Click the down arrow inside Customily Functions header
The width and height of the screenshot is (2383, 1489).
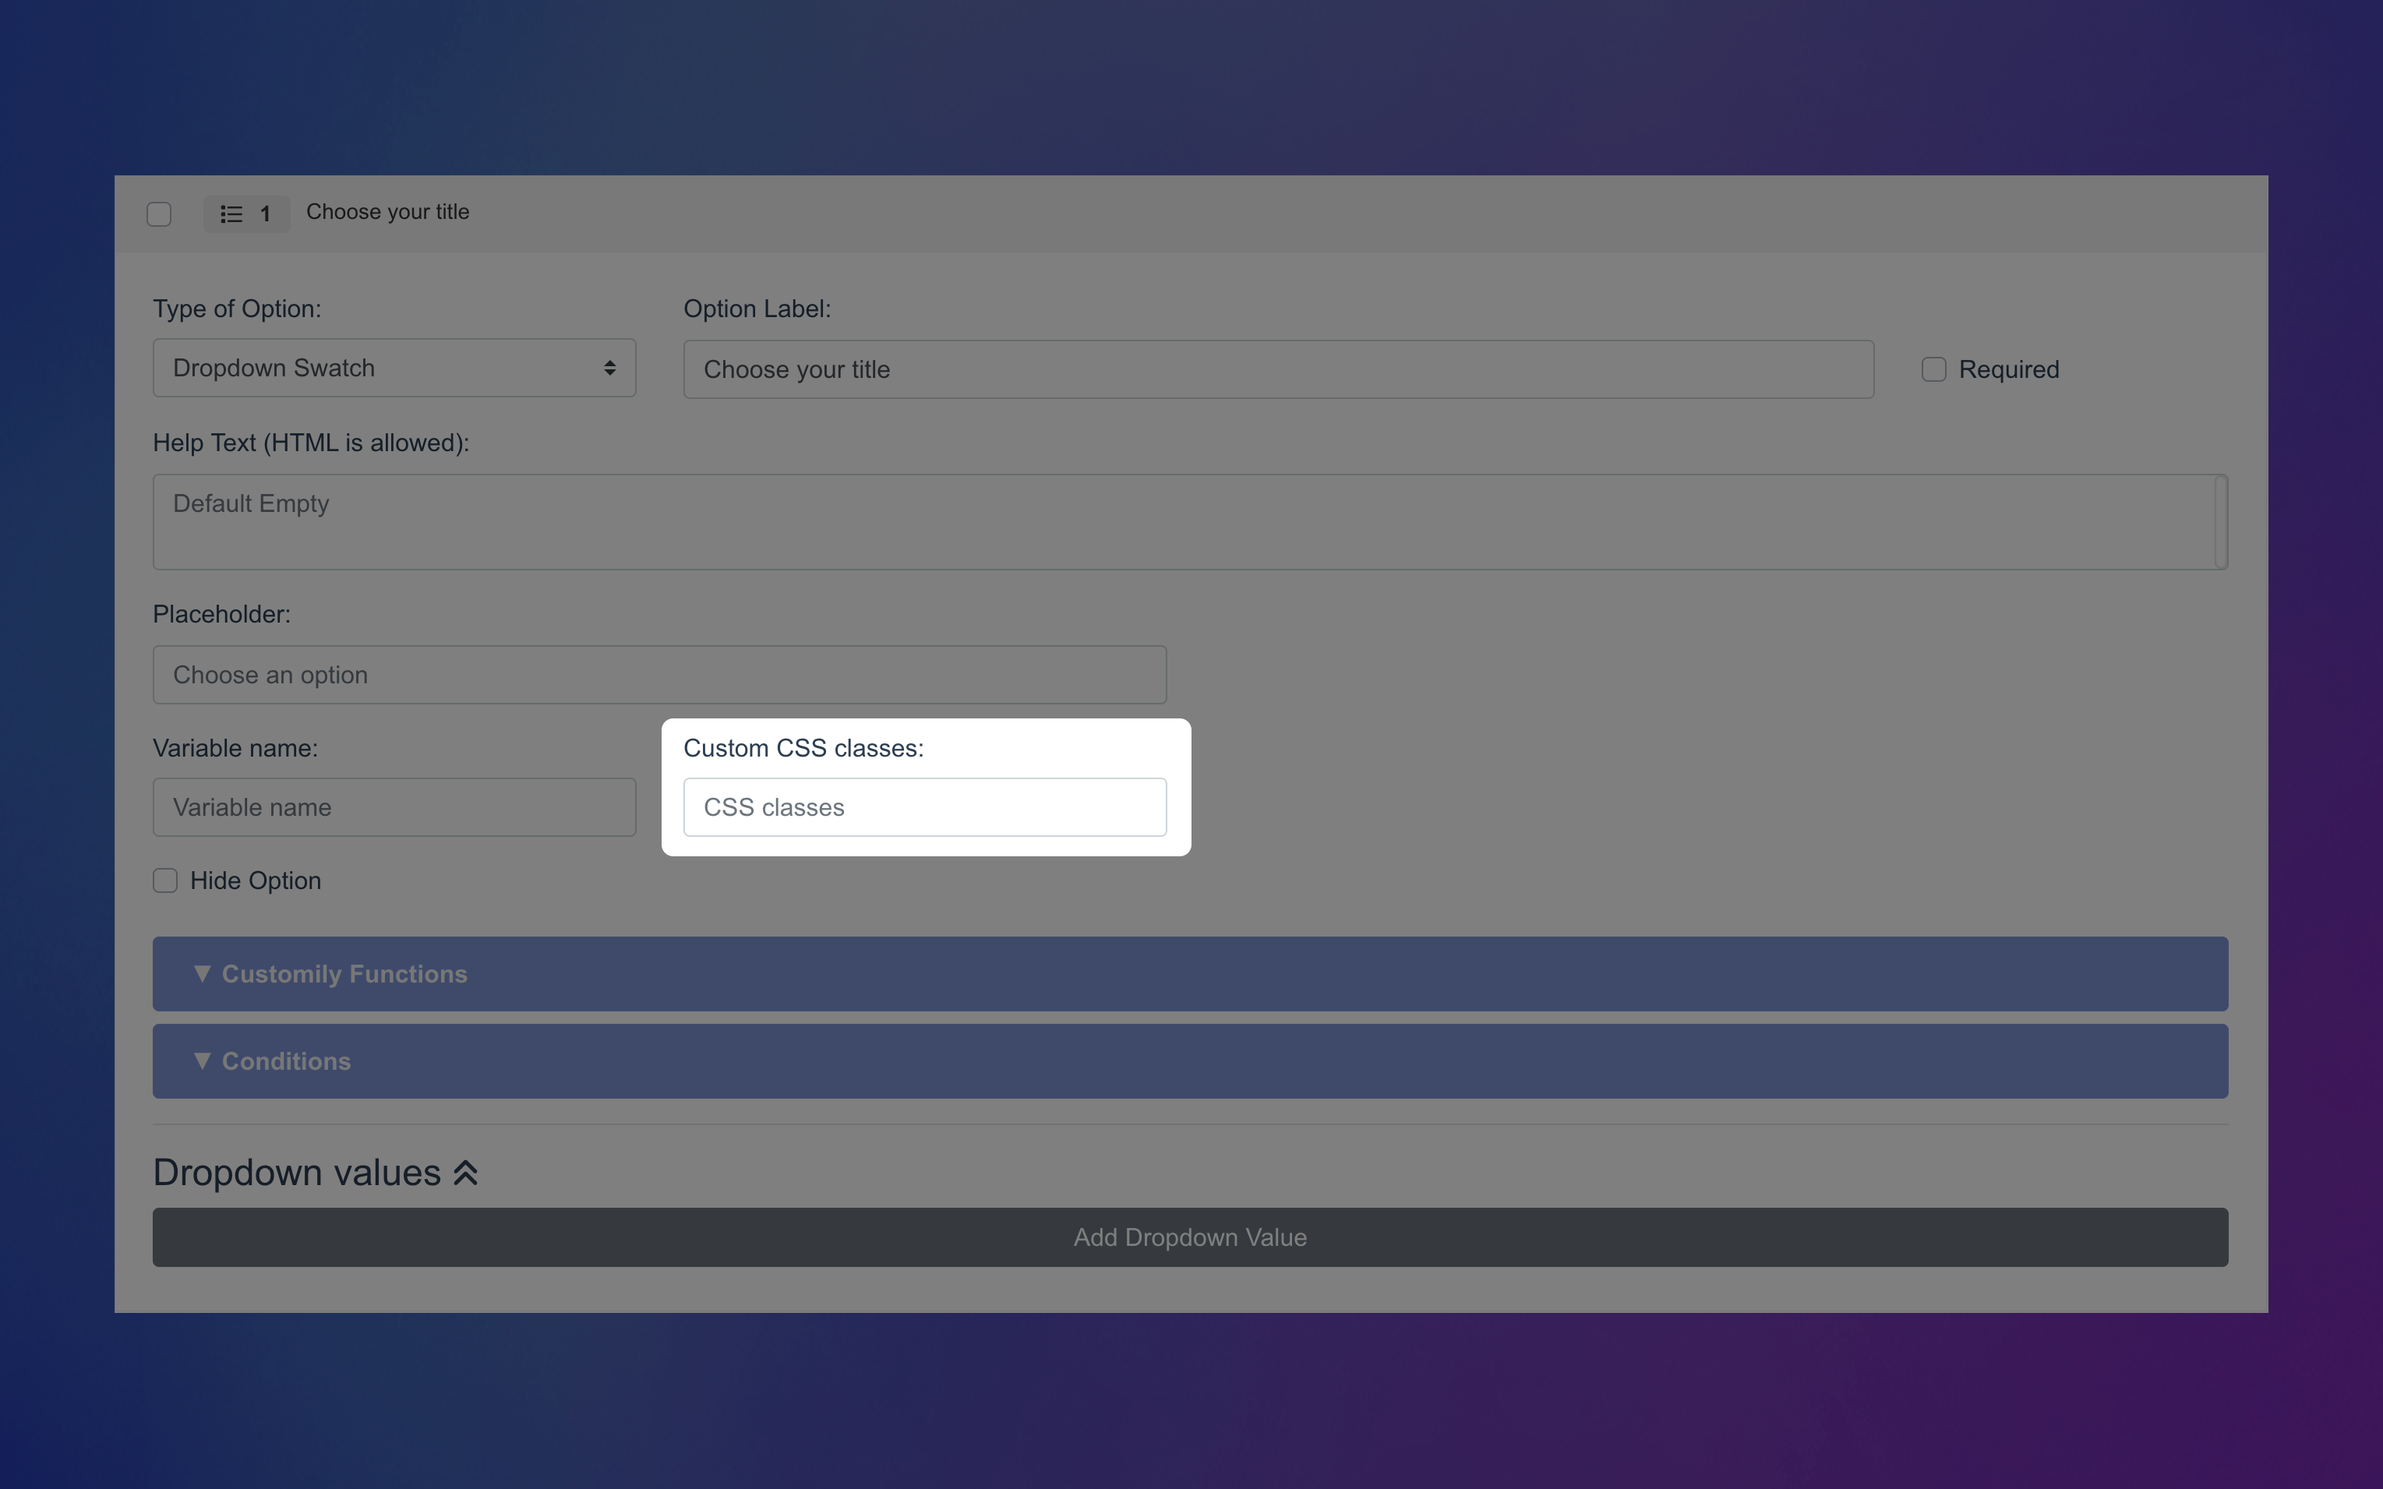[x=203, y=973]
